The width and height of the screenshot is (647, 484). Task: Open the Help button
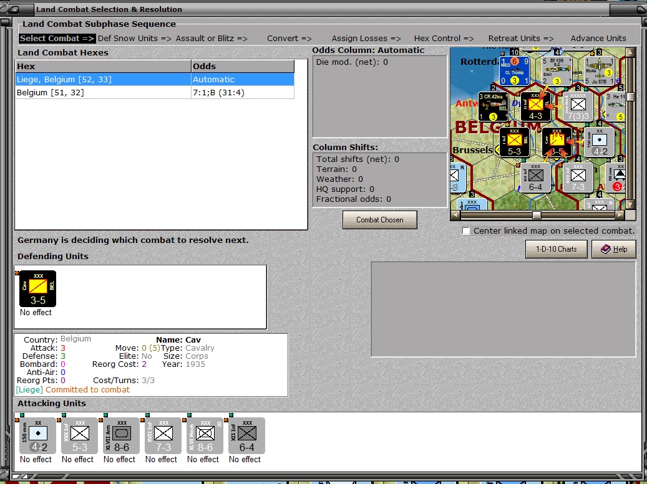click(x=613, y=249)
